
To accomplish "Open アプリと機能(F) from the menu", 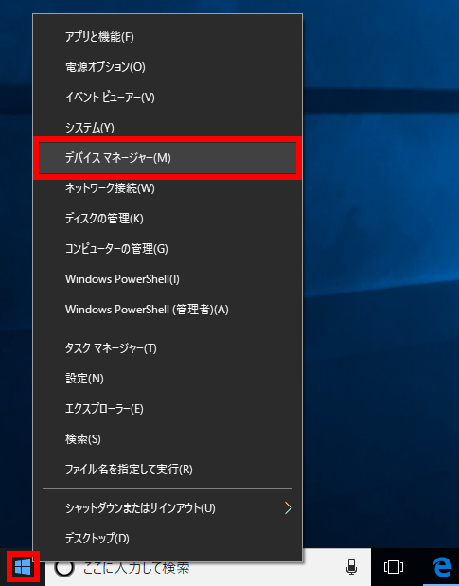I will 168,37.
